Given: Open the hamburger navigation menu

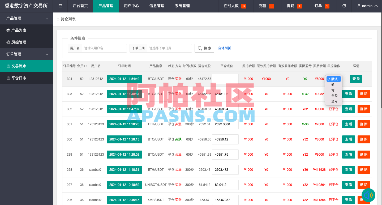Looking at the screenshot, I should (x=60, y=6).
